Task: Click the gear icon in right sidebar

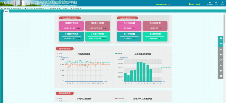Action: point(221,44)
